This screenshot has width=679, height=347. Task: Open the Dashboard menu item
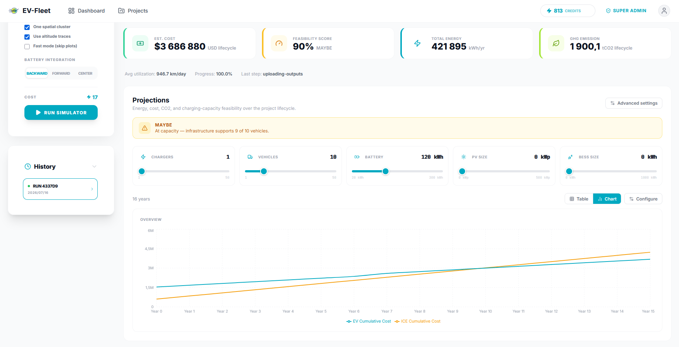pyautogui.click(x=87, y=11)
